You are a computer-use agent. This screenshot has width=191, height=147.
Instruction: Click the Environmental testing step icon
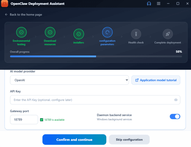(x=21, y=32)
